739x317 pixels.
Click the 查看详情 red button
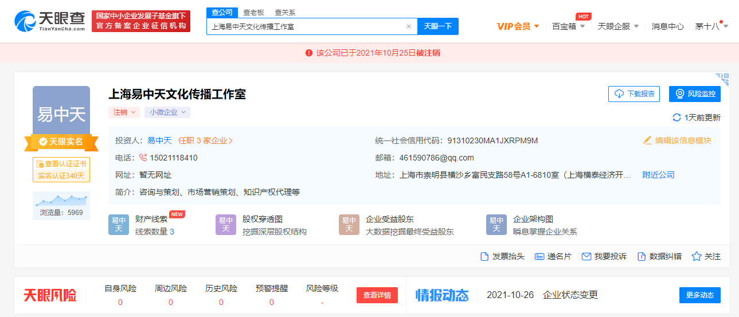[377, 295]
